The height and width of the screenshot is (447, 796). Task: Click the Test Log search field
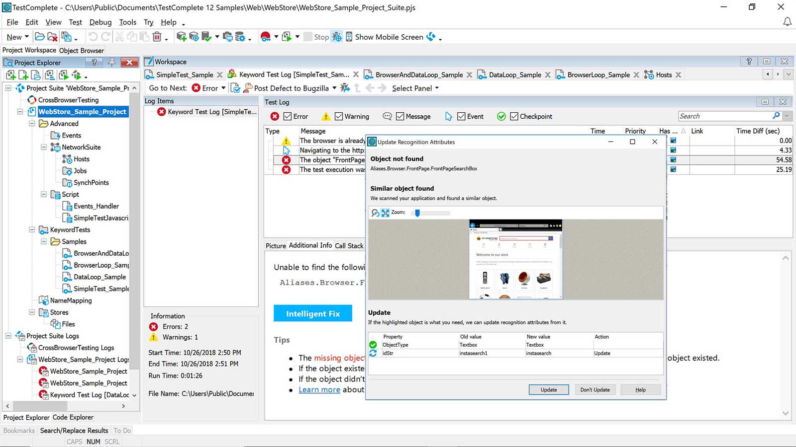coord(724,116)
